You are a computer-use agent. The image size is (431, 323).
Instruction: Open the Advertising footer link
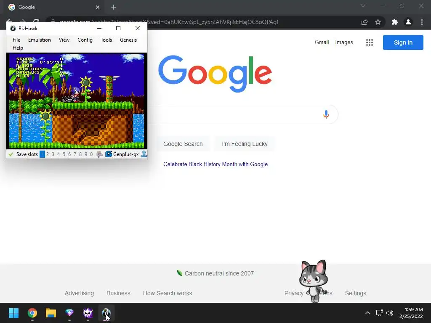pos(79,293)
